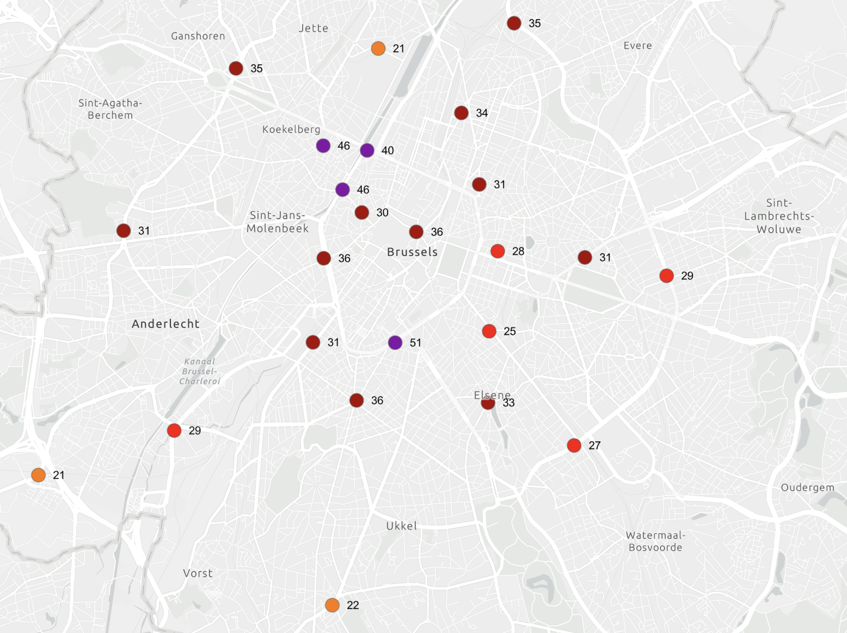Click the orange 21 marker southwest of Anderlecht

tap(38, 475)
